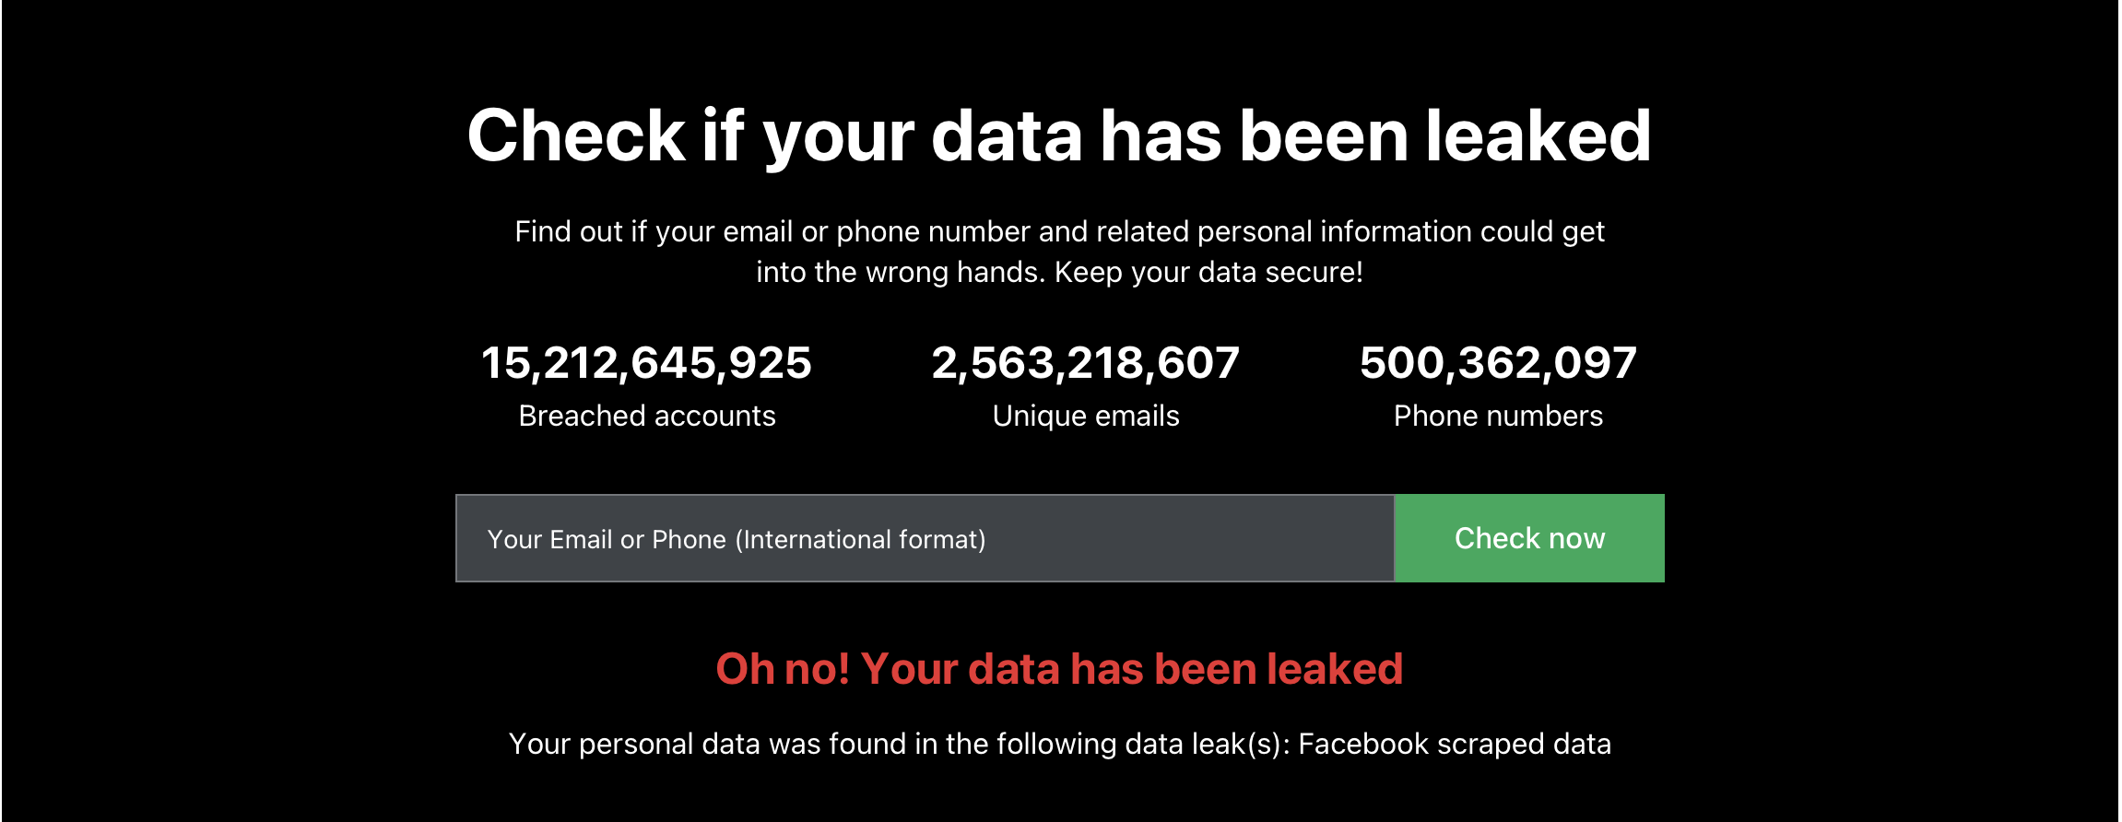
Task: Click the 'Facebook scraped data' leak name
Action: [1455, 744]
